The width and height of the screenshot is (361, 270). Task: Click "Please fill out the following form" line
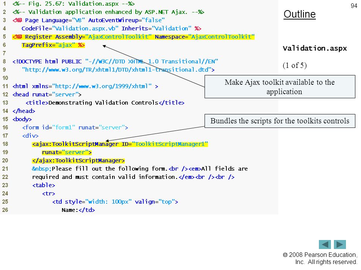coord(140,169)
